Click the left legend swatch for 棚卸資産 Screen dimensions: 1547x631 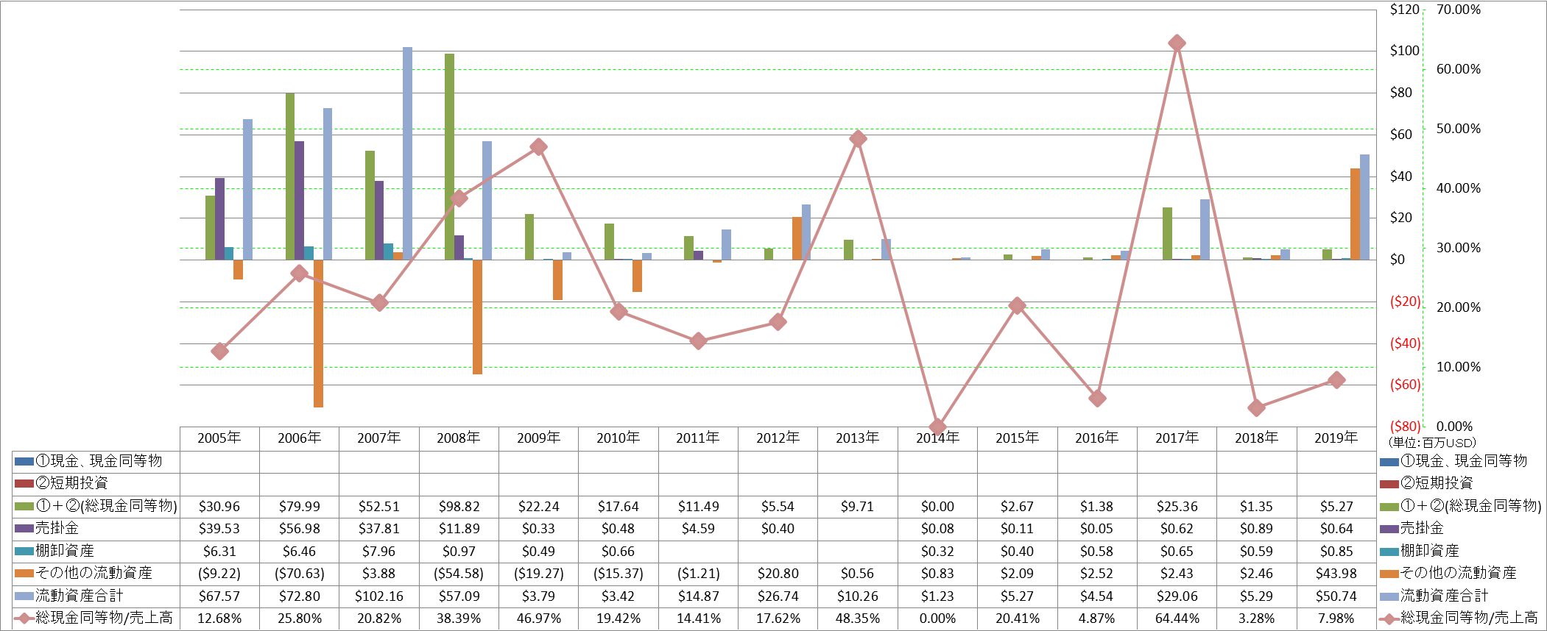point(24,552)
